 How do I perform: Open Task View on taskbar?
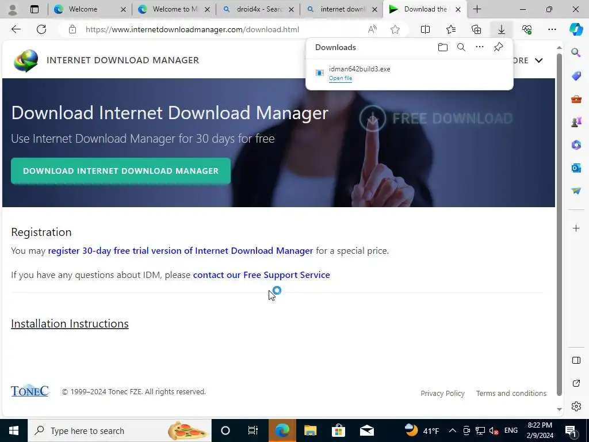coord(253,430)
